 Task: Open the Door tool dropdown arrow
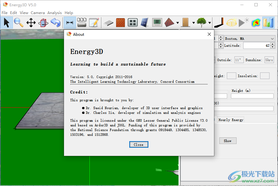pos(194,23)
